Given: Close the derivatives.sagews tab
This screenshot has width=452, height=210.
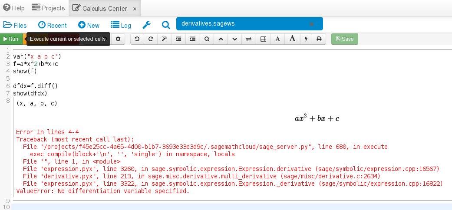Looking at the screenshot, I should (x=311, y=24).
